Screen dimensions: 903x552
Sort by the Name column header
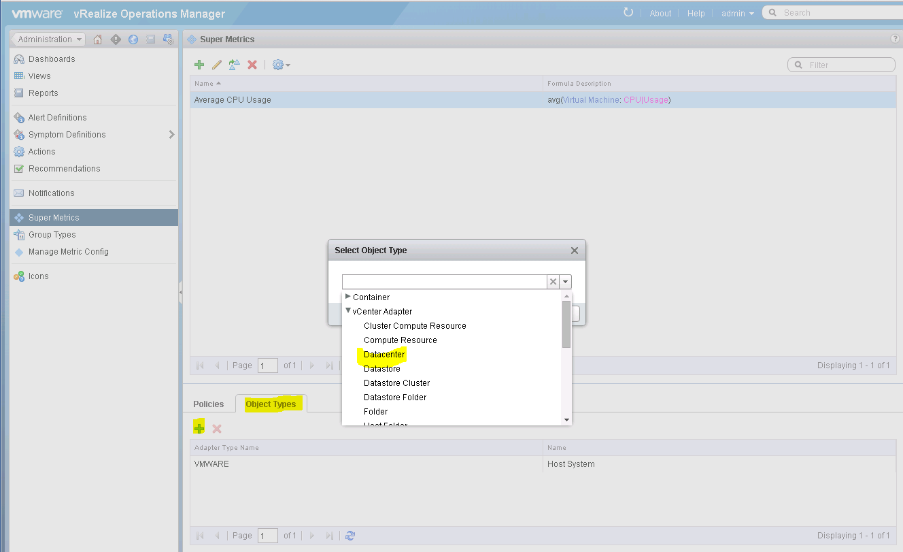click(x=367, y=84)
